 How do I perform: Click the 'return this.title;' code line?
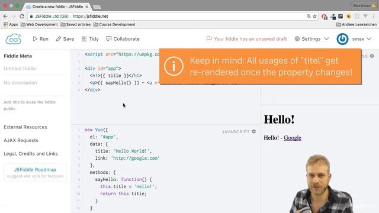(124, 193)
